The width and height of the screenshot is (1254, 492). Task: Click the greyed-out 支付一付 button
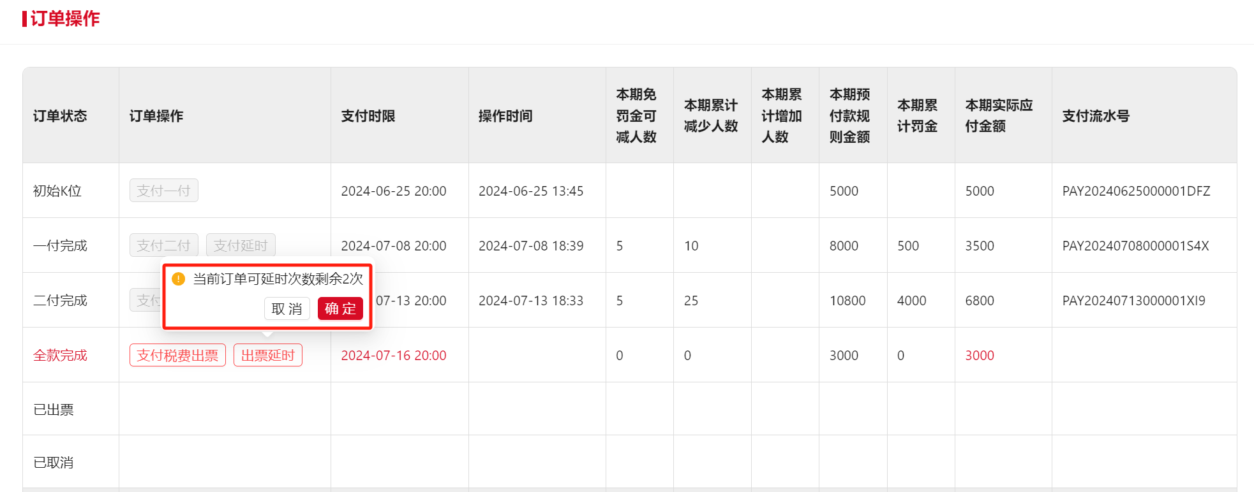tap(163, 191)
